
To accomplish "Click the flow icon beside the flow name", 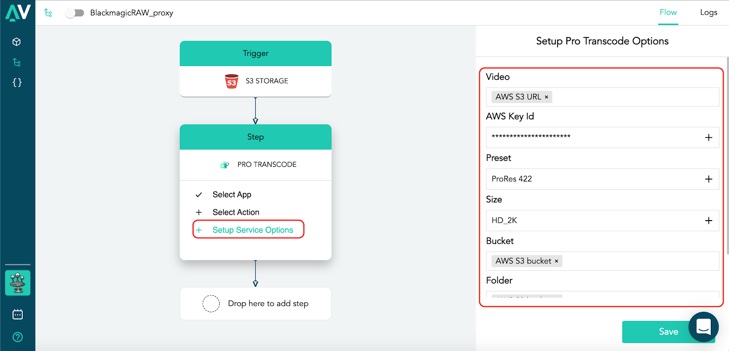I will coord(48,13).
